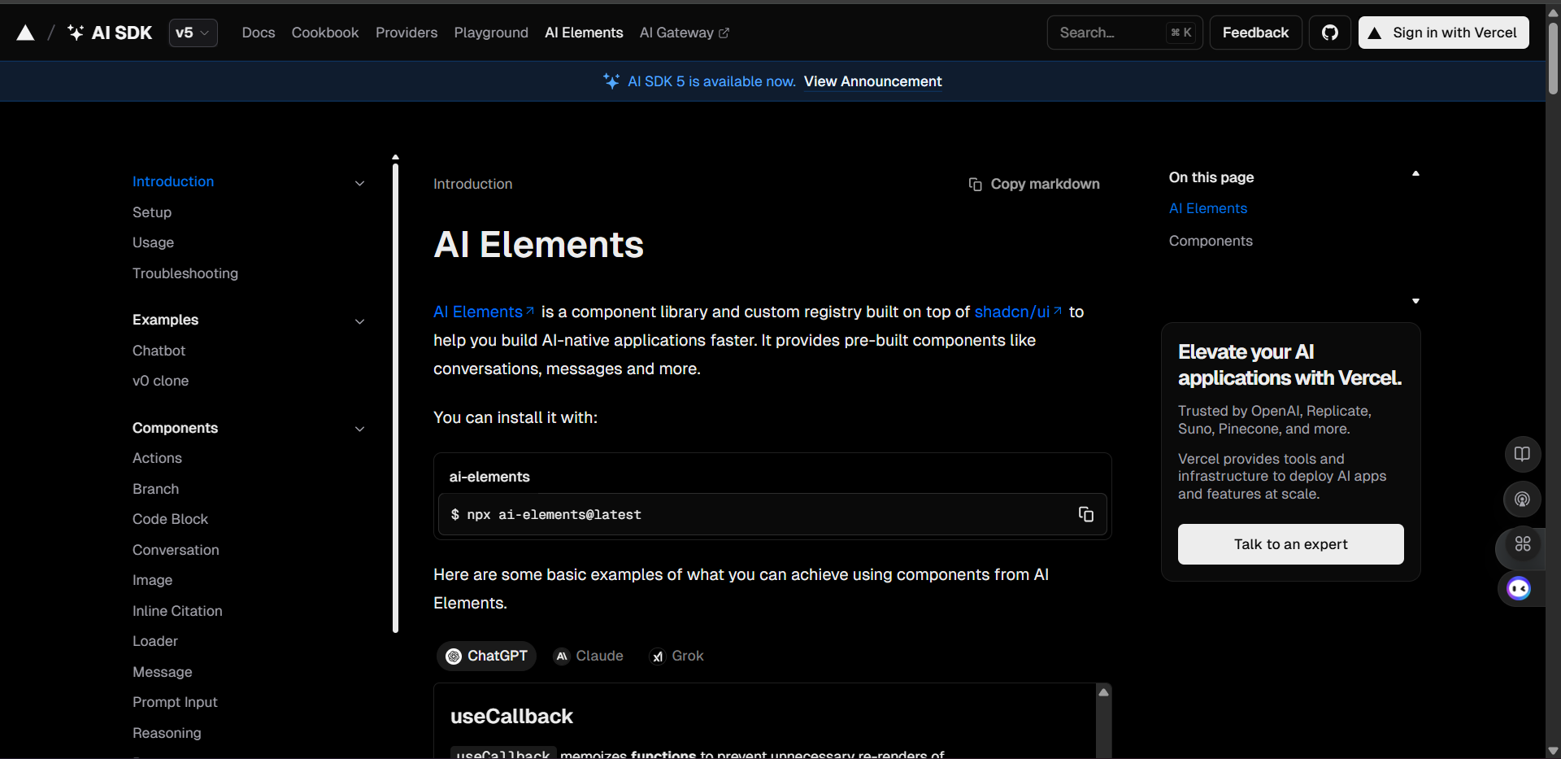Click the Copy markdown icon
The width and height of the screenshot is (1561, 759).
click(975, 184)
